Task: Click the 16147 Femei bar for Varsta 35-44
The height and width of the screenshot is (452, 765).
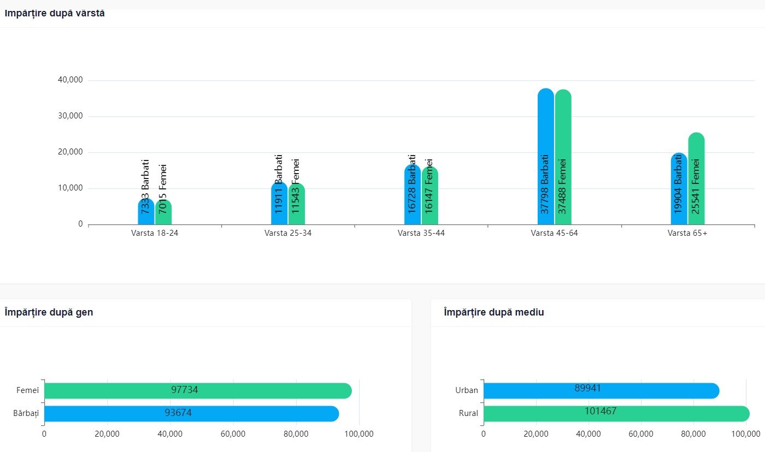Action: 430,195
